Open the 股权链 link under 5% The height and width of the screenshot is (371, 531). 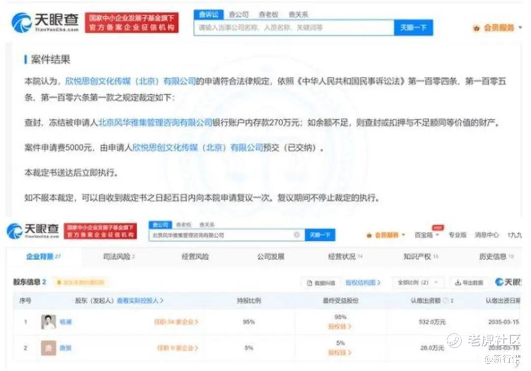pyautogui.click(x=340, y=352)
